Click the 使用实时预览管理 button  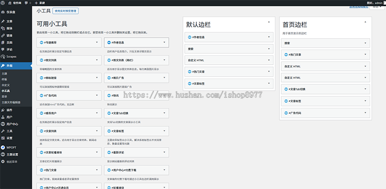(66, 11)
